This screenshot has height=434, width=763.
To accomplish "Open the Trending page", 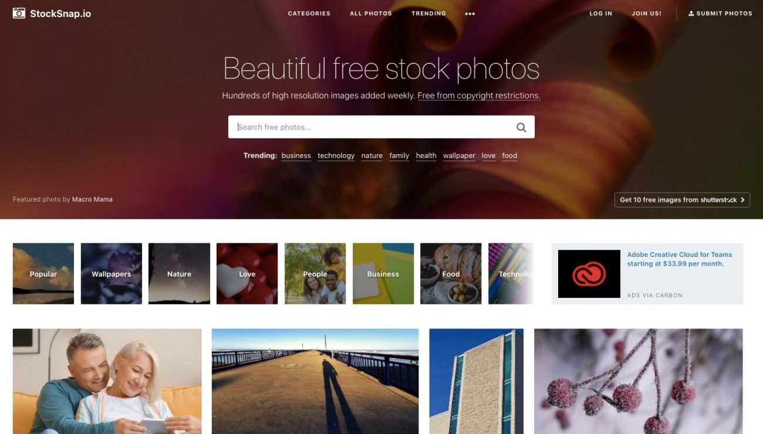I will coord(428,13).
